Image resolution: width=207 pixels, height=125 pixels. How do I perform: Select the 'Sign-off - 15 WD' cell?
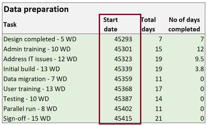coord(27,119)
